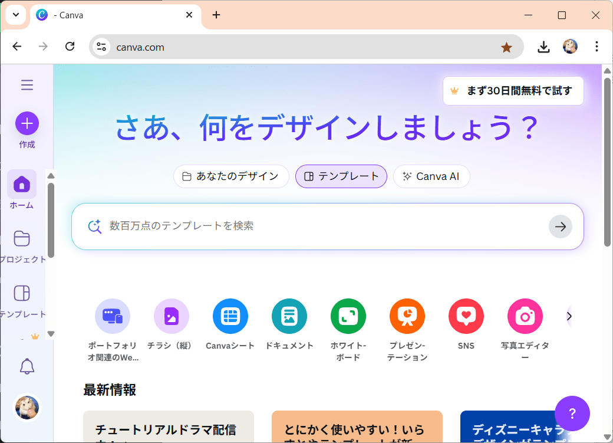Click sidebar scrollbar up arrow
Image resolution: width=613 pixels, height=443 pixels.
click(51, 176)
